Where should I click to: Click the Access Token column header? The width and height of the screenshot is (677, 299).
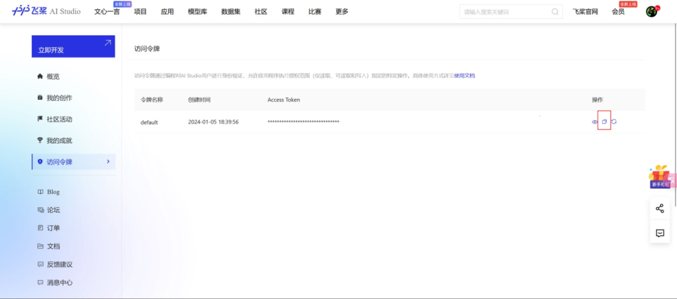284,99
